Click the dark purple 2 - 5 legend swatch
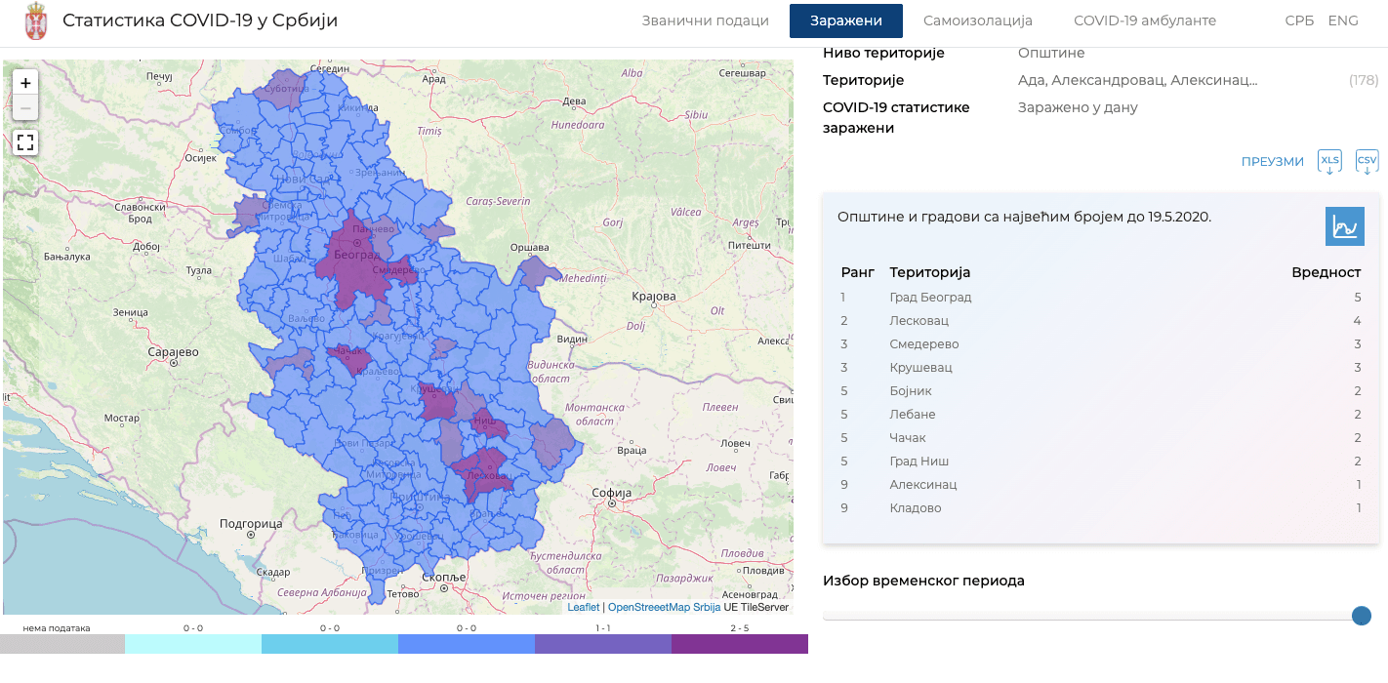The height and width of the screenshot is (683, 1388). [x=739, y=644]
